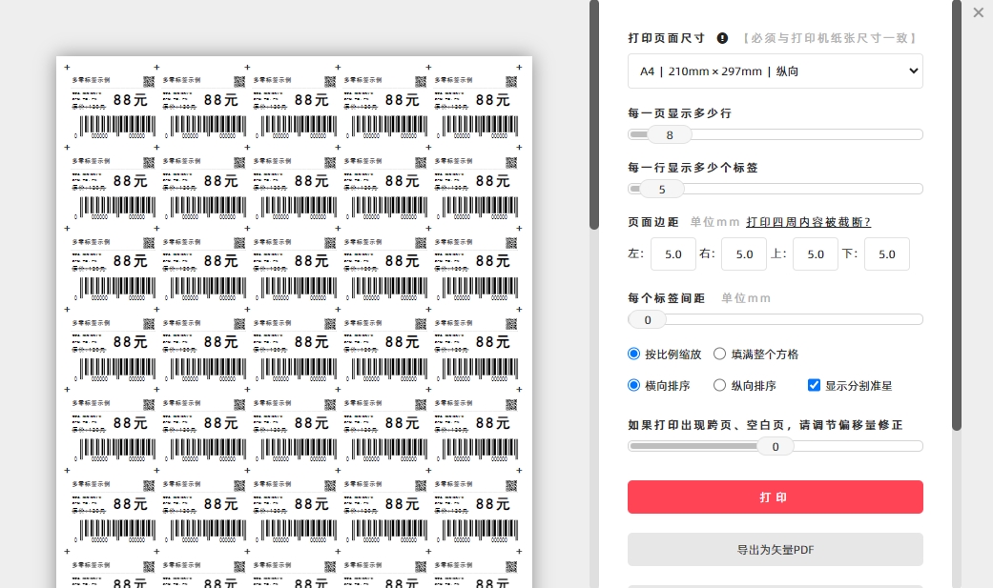Click the preview pane vertical scrollbar
Viewport: 993px width, 588px height.
click(594, 114)
